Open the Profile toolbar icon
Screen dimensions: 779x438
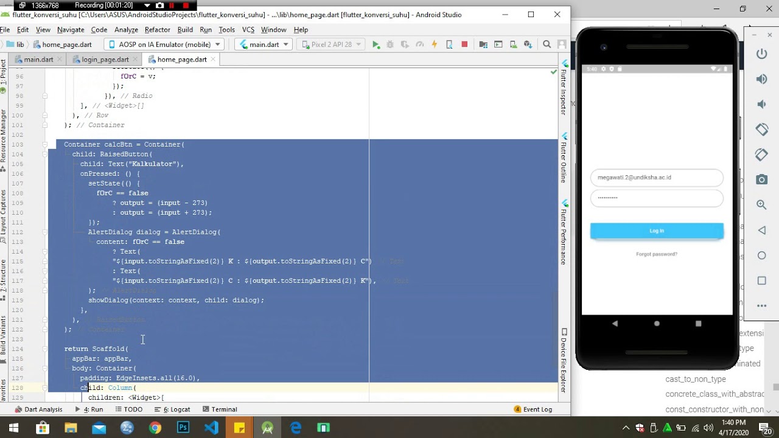419,44
